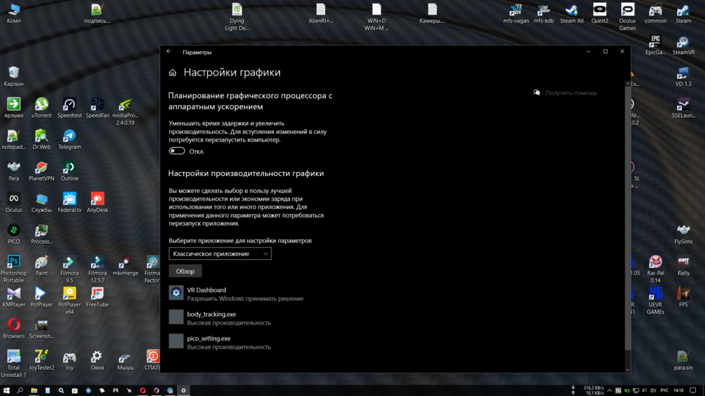Go to settings home via house icon

(x=173, y=73)
